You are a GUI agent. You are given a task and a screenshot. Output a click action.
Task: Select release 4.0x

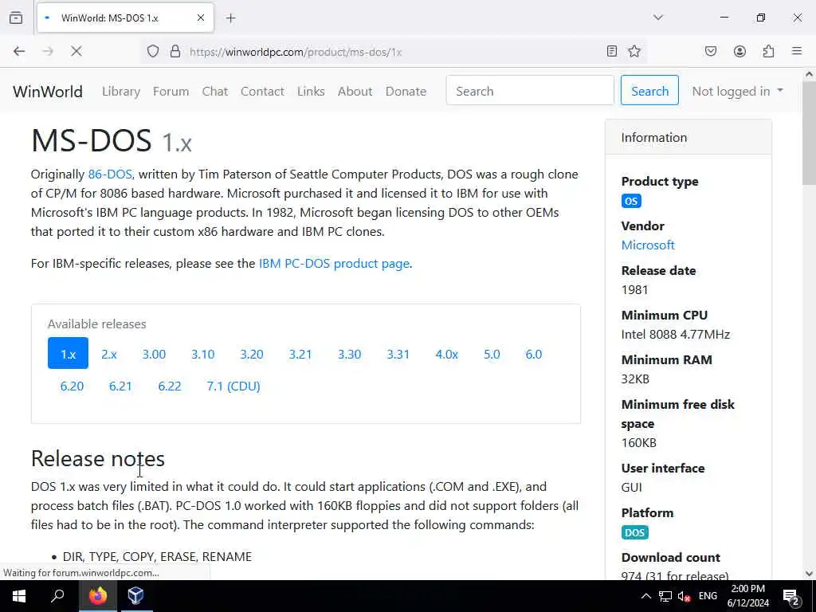pos(446,354)
